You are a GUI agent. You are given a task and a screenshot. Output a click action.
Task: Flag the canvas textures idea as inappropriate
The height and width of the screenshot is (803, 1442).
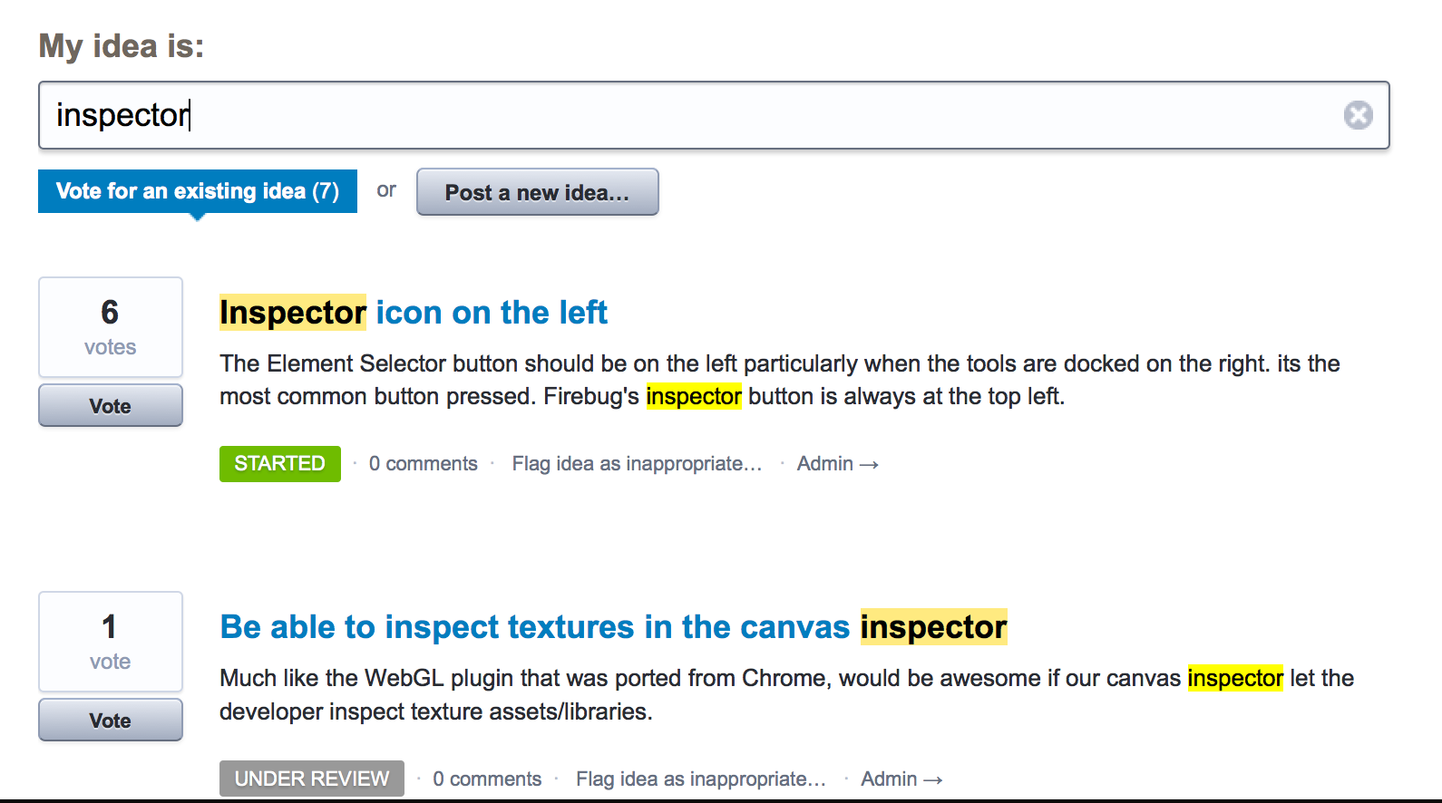(701, 779)
